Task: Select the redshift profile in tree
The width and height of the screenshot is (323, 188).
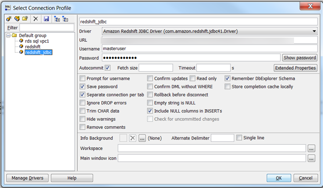Action: tap(33, 47)
